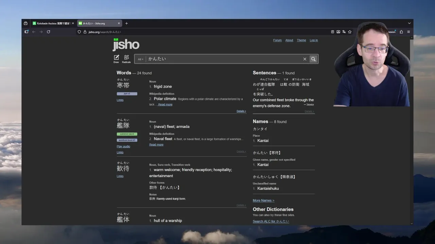Clear the search field with X icon
This screenshot has height=244, width=435.
(305, 59)
